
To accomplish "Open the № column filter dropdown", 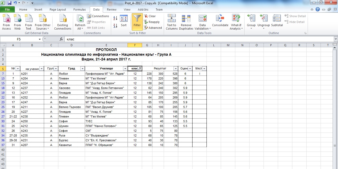I will click(18, 69).
